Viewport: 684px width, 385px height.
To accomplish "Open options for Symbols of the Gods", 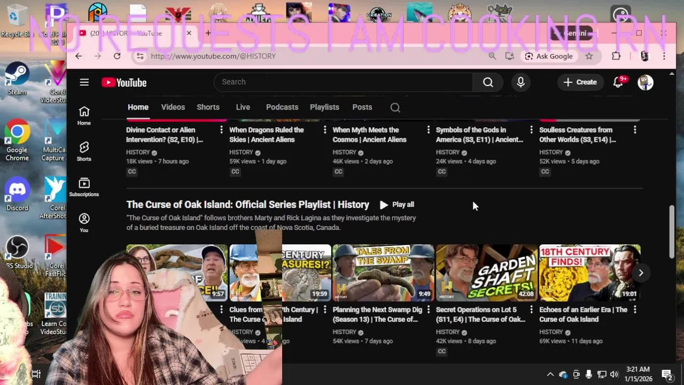I will (531, 130).
